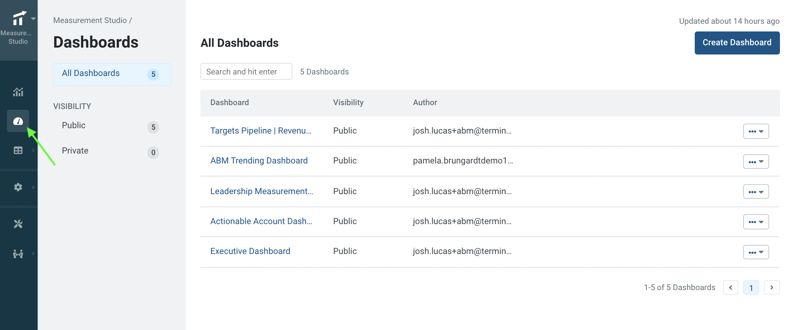The height and width of the screenshot is (330, 793).
Task: Expand the arrow next to table icon
Action: click(x=33, y=150)
